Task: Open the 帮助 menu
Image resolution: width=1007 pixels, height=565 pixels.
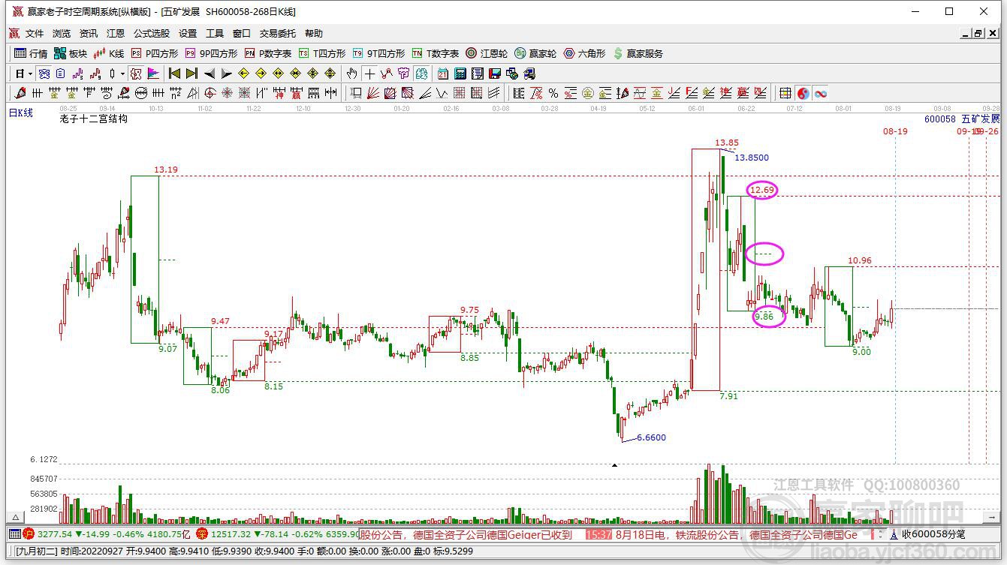Action: [314, 34]
